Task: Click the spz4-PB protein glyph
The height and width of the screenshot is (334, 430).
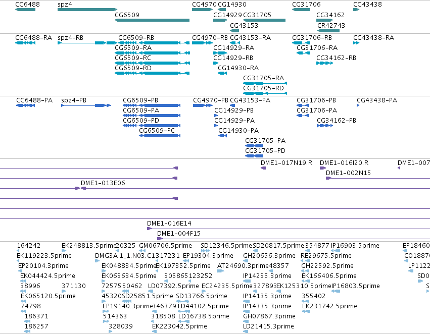Action: [86, 105]
